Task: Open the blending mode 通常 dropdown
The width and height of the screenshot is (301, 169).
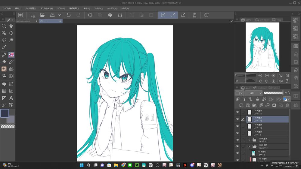Action: point(253,93)
